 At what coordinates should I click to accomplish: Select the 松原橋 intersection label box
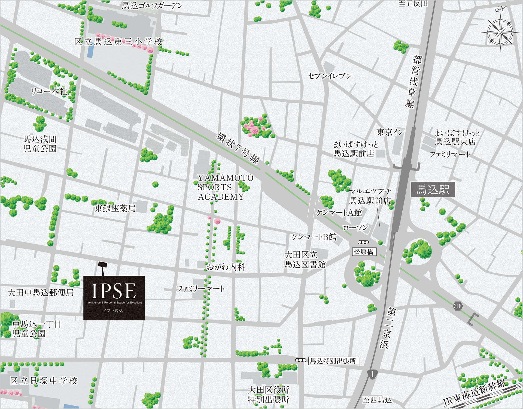coord(364,251)
